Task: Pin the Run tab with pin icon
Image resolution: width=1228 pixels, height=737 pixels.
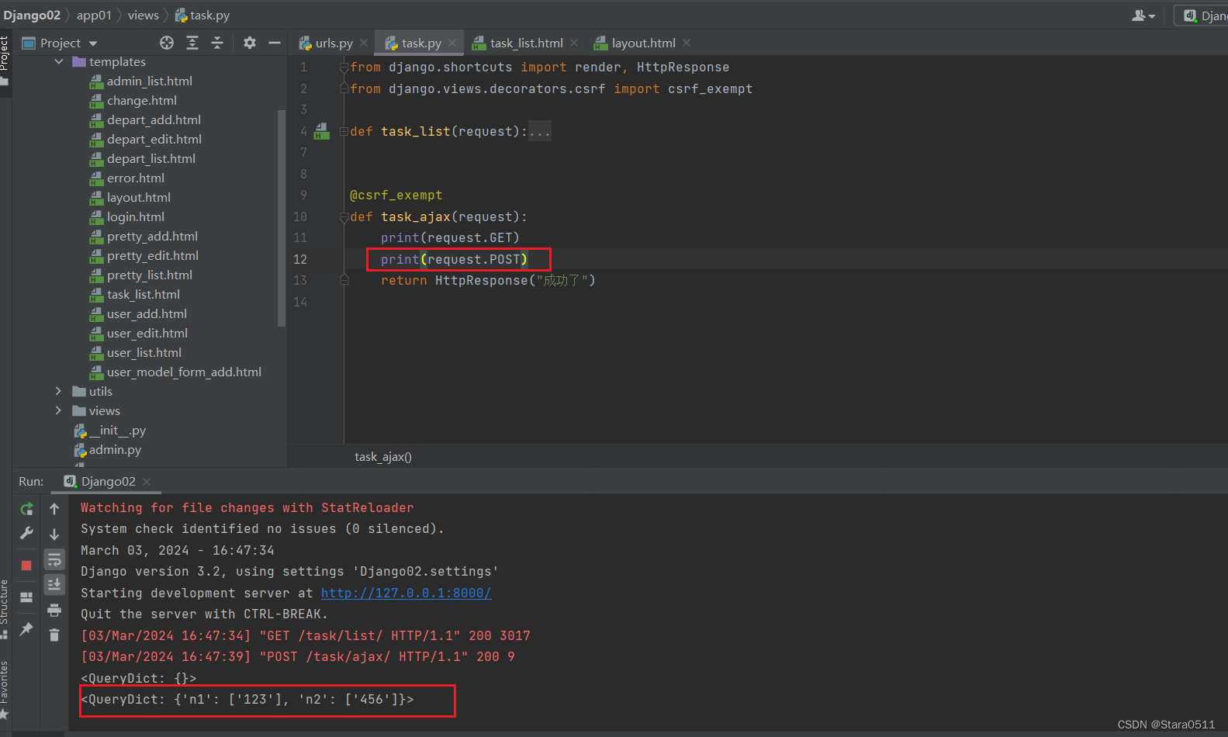Action: click(x=26, y=628)
